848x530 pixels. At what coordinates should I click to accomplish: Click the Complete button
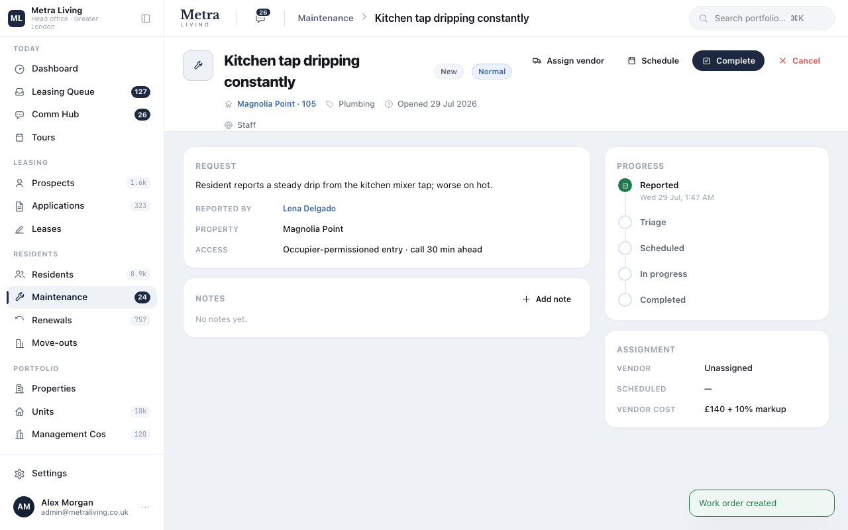click(728, 60)
